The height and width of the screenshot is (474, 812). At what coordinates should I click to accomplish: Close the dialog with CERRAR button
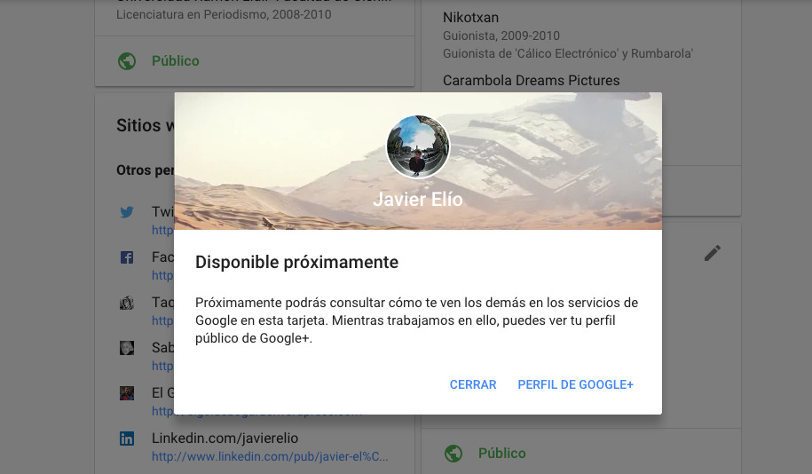pyautogui.click(x=473, y=384)
